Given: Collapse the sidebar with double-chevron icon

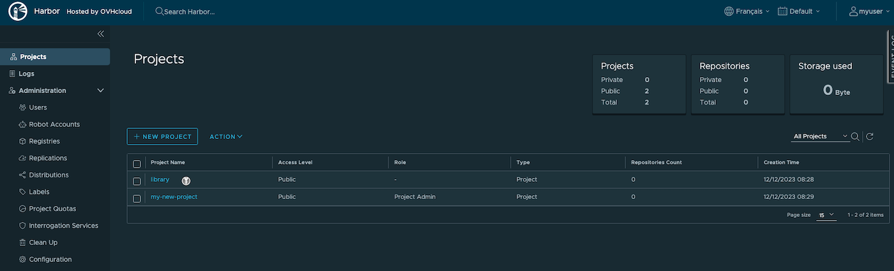Looking at the screenshot, I should pyautogui.click(x=100, y=34).
